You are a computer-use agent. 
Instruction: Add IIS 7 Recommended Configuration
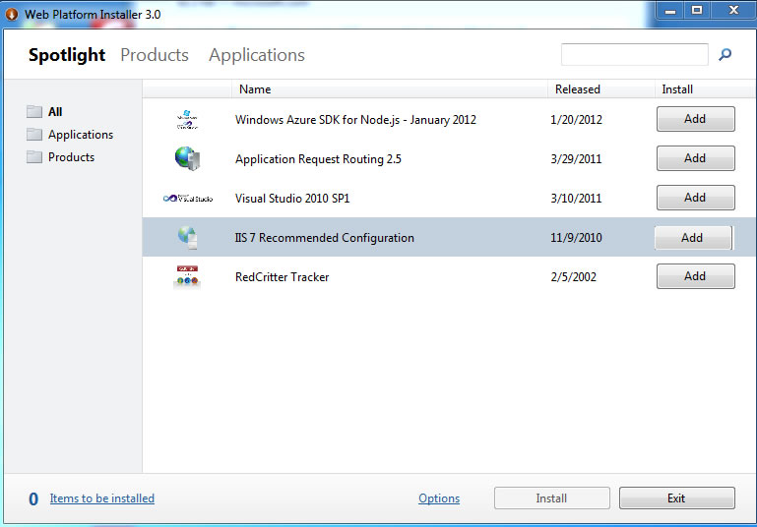pos(693,238)
